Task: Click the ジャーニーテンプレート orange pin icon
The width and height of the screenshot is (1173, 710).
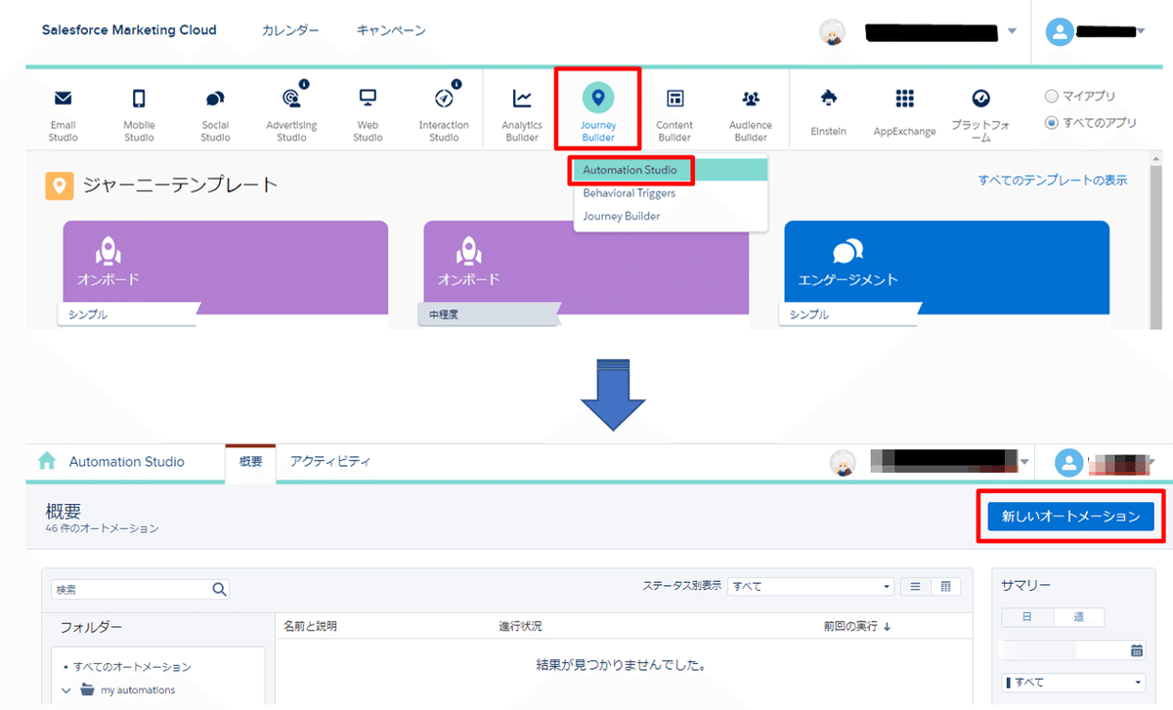Action: (x=60, y=185)
